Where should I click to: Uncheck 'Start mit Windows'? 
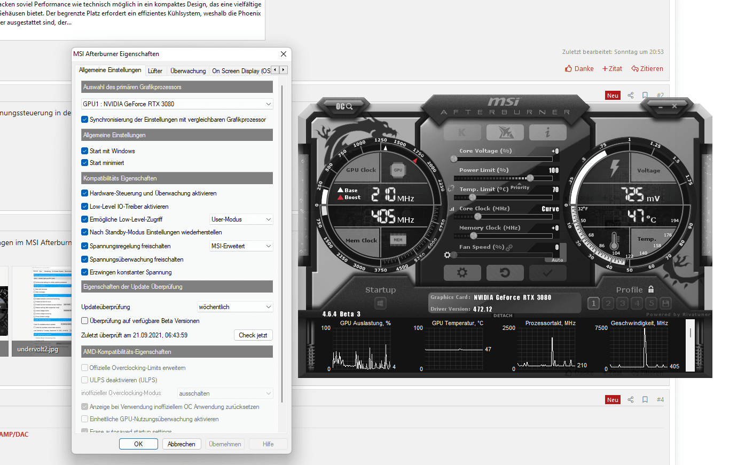(84, 151)
